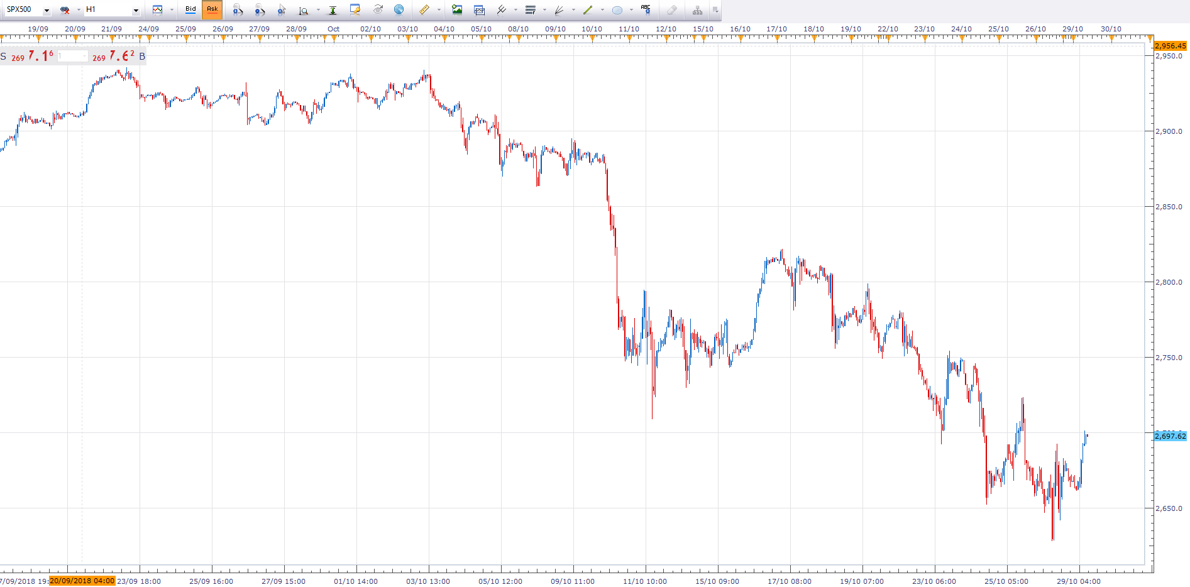
Task: Click the chart template window icon
Action: click(x=479, y=10)
